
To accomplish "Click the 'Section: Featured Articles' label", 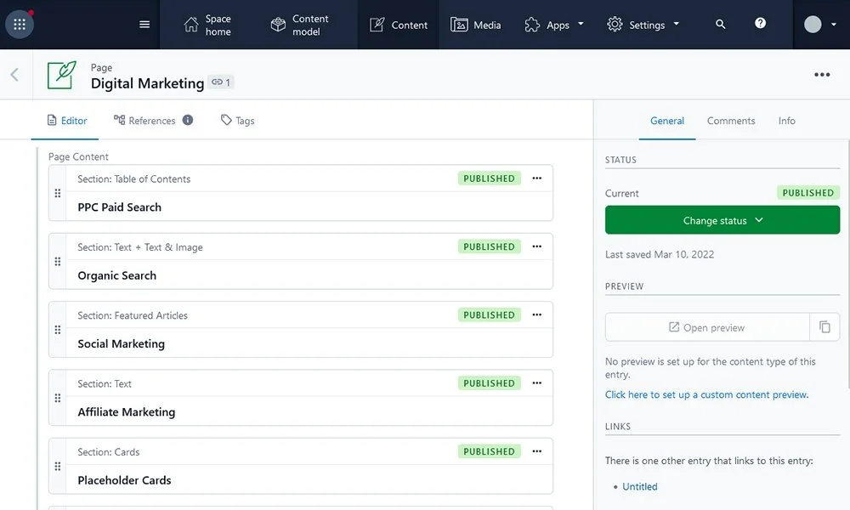I will point(133,315).
